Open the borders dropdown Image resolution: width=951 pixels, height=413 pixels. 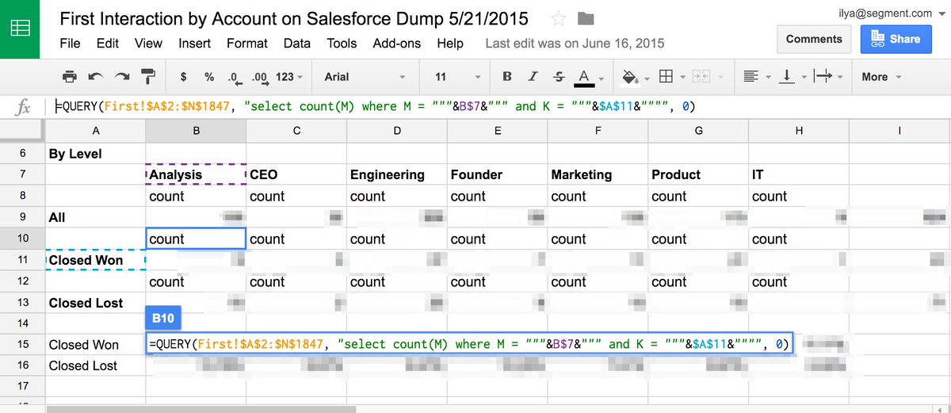coord(670,77)
